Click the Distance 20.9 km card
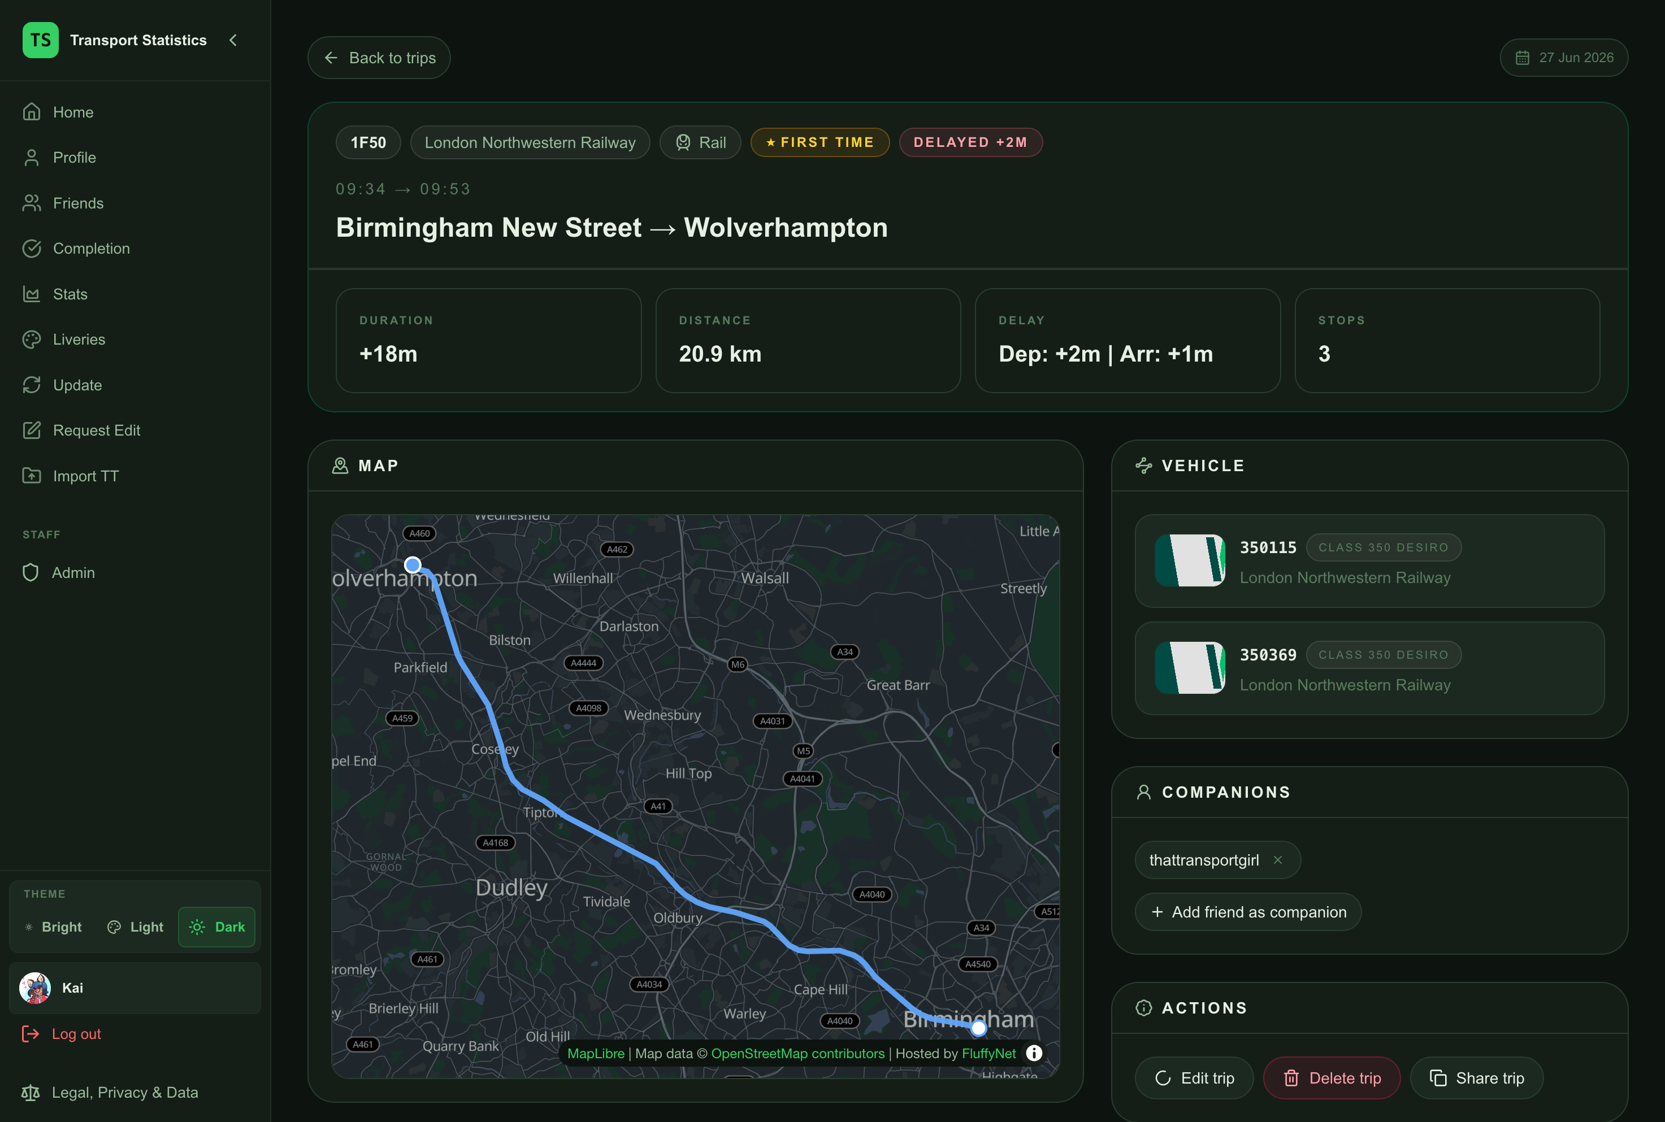Screen dimensions: 1665x1122 pyautogui.click(x=808, y=341)
